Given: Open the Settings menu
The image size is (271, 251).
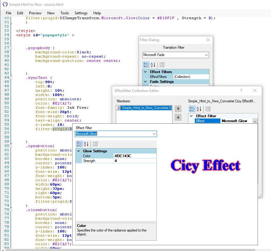Looking at the screenshot, I should [81, 13].
